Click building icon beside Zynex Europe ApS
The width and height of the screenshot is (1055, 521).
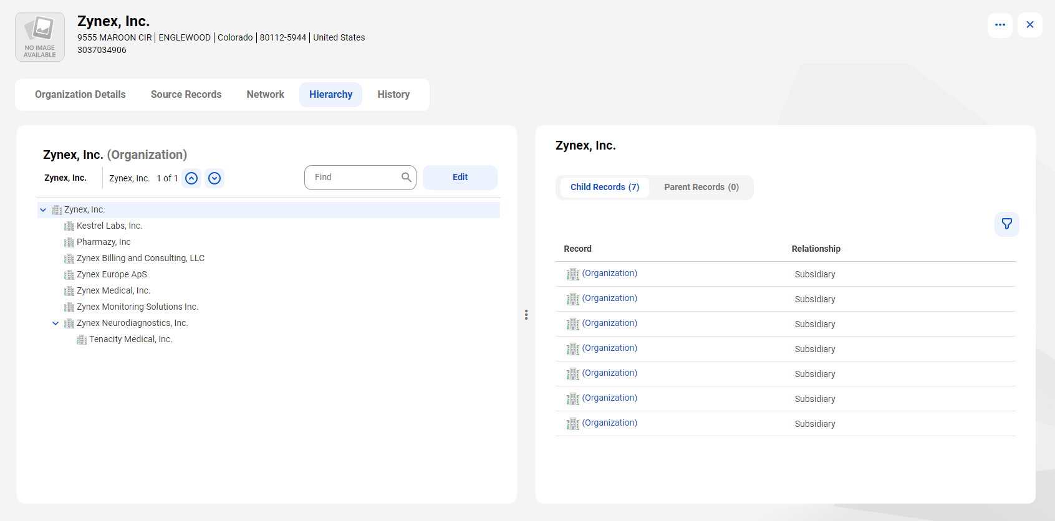[69, 275]
